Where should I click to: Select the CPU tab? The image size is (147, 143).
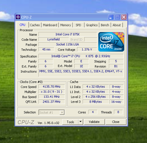(22, 25)
